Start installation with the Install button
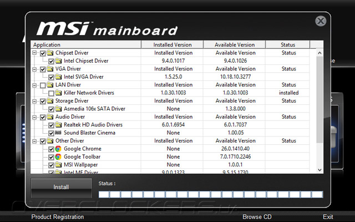This screenshot has height=222, width=355. click(62, 188)
